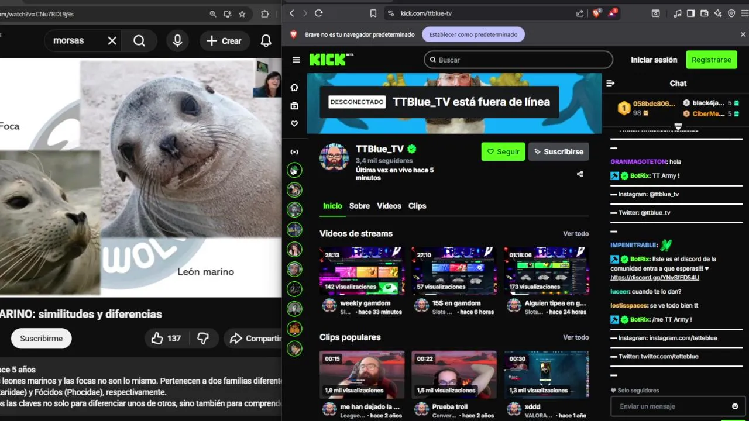Click Suscribirse on TTBlue_TV channel
The image size is (749, 421).
pos(558,151)
